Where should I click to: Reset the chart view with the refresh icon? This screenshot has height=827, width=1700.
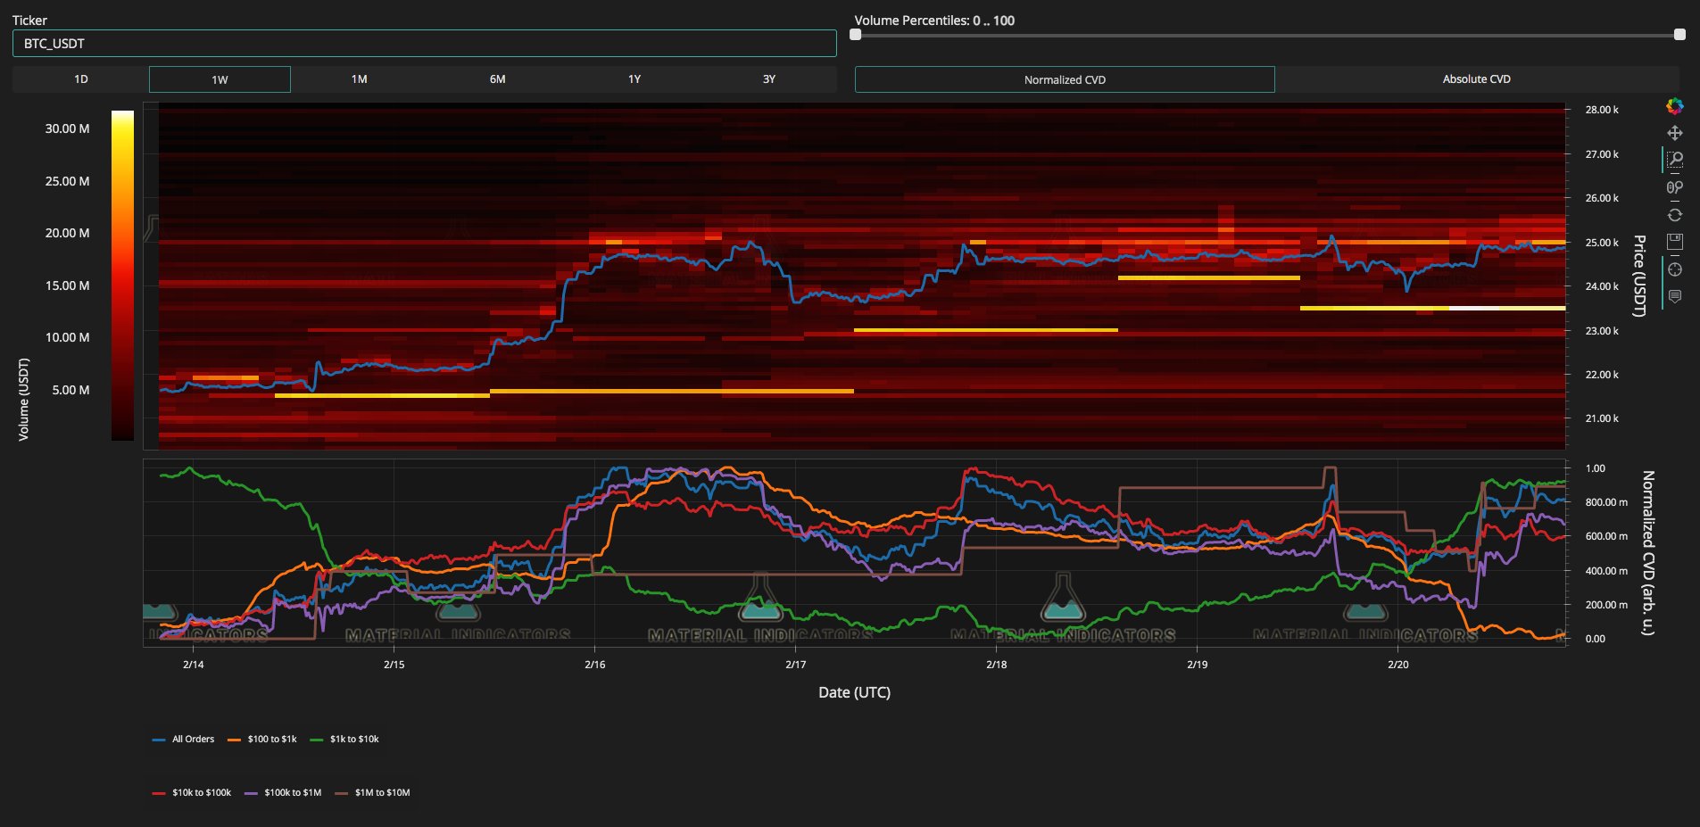1676,214
